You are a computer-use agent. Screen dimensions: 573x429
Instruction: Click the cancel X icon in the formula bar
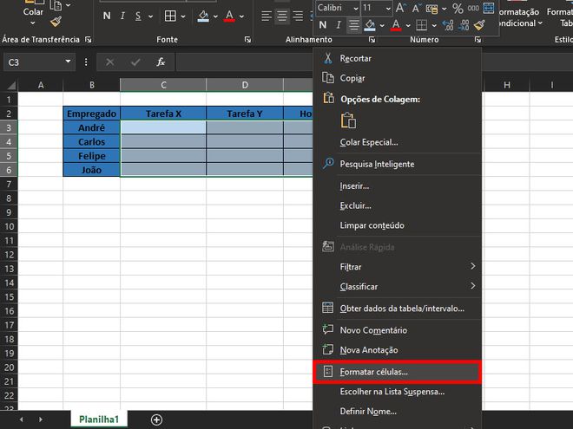(109, 62)
